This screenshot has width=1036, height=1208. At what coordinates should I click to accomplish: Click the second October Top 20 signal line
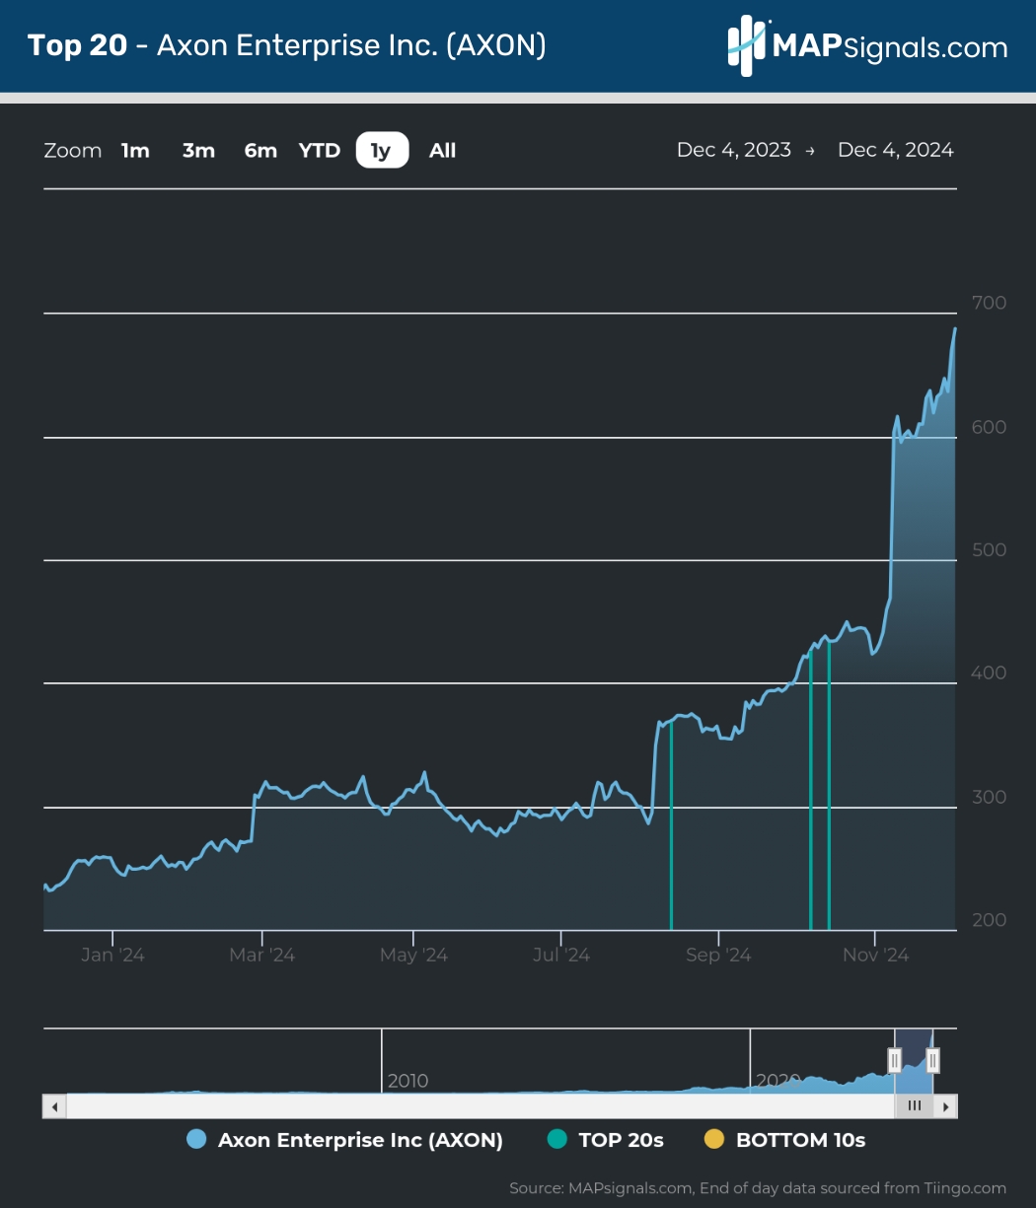click(x=829, y=786)
